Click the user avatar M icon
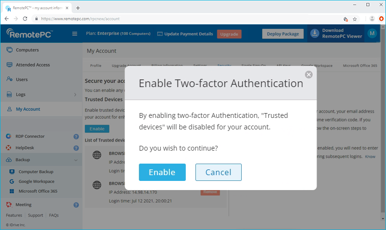The image size is (386, 230). pyautogui.click(x=372, y=33)
